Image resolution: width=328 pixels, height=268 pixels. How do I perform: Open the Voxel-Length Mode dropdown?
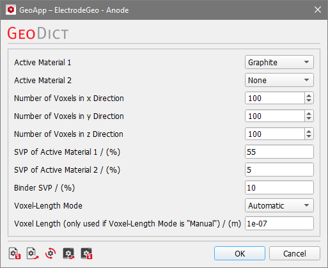(279, 205)
